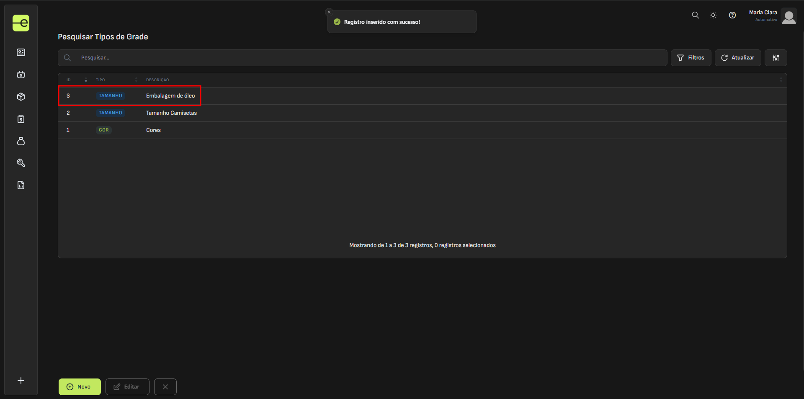Screen dimensions: 804x399
Task: Open the money bag sidebar icon
Action: [21, 141]
